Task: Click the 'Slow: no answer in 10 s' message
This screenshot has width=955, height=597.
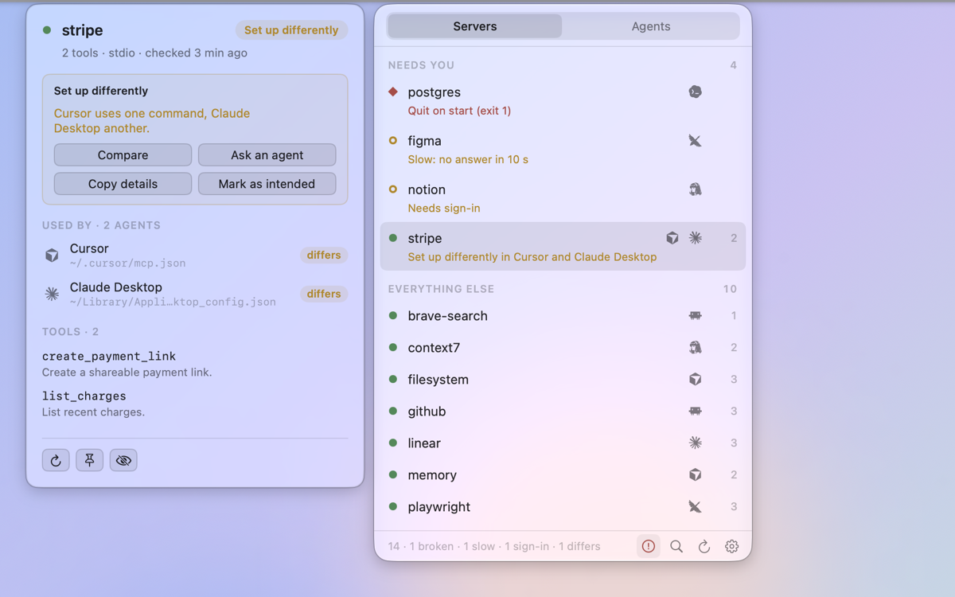Action: pos(468,159)
